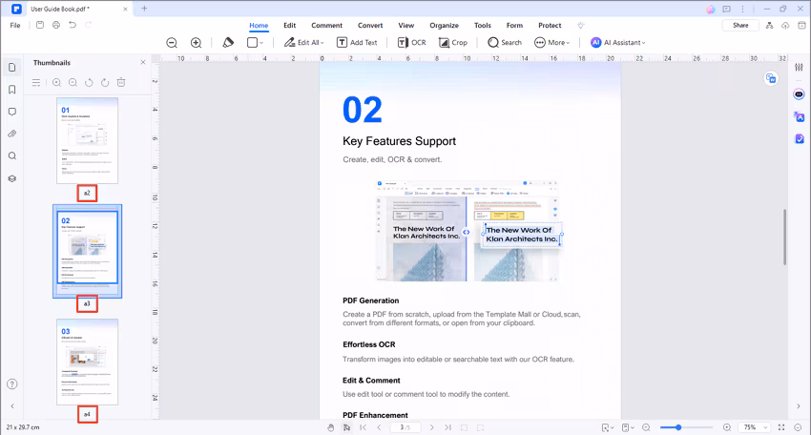811x435 pixels.
Task: Go to the previous page
Action: (x=379, y=427)
